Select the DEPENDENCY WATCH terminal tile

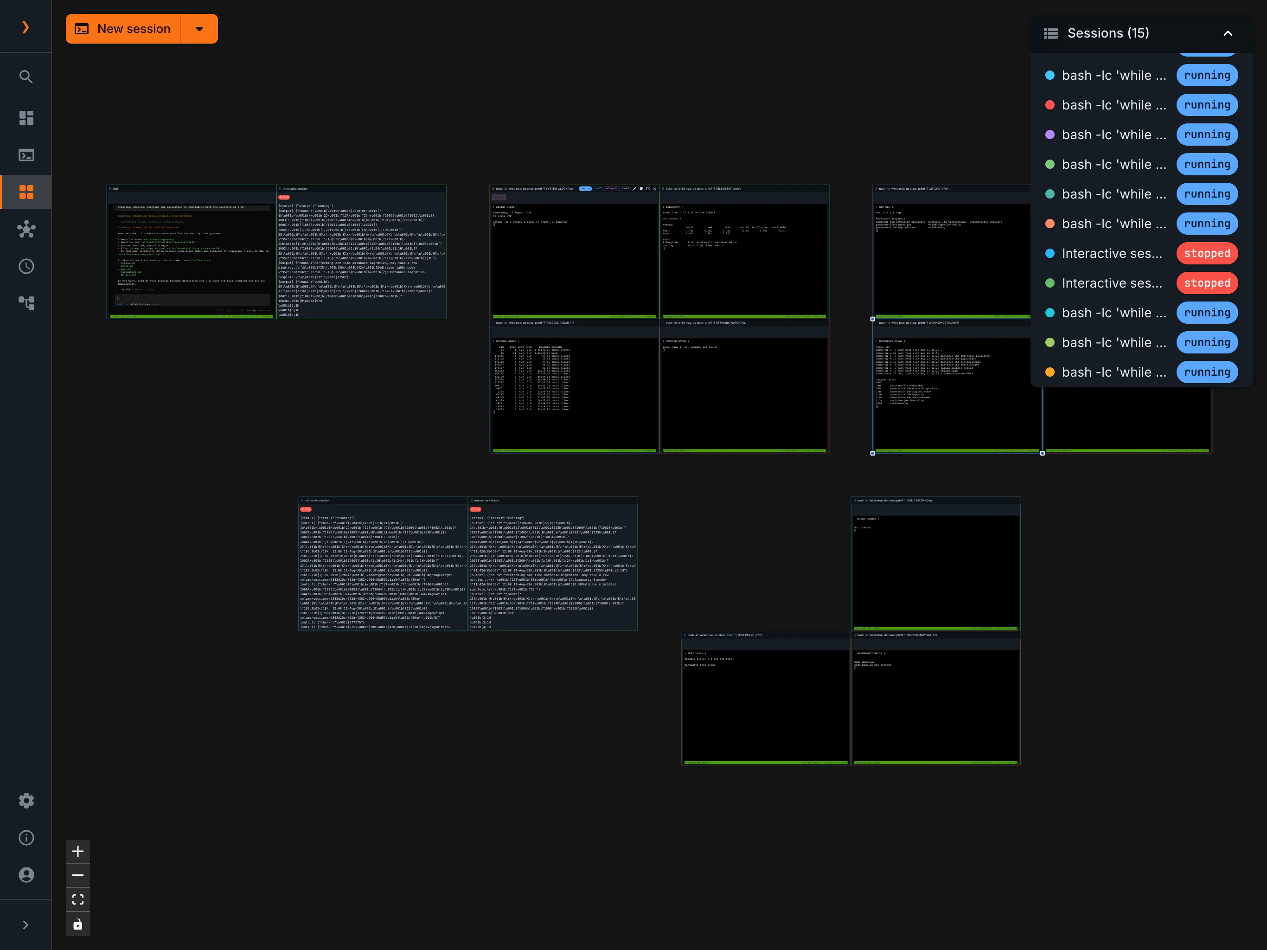936,699
